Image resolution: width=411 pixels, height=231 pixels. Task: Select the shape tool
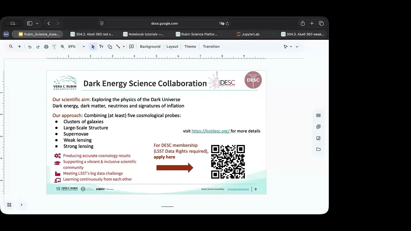click(x=110, y=47)
